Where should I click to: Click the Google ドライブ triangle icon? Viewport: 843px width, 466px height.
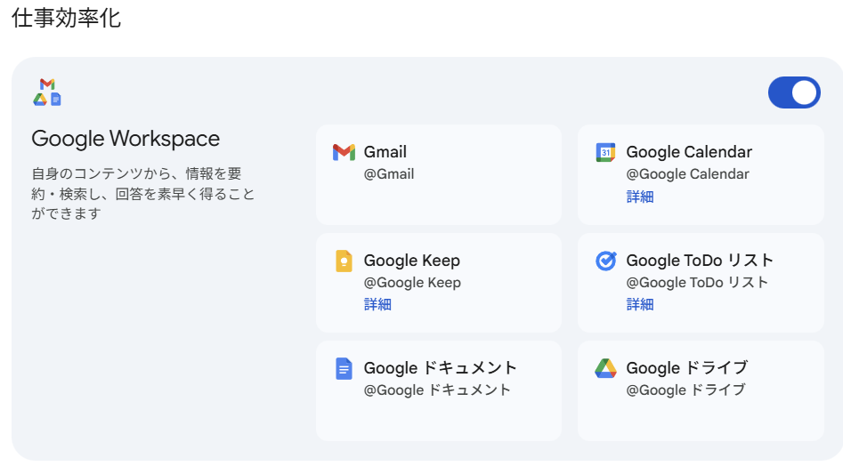coord(605,368)
